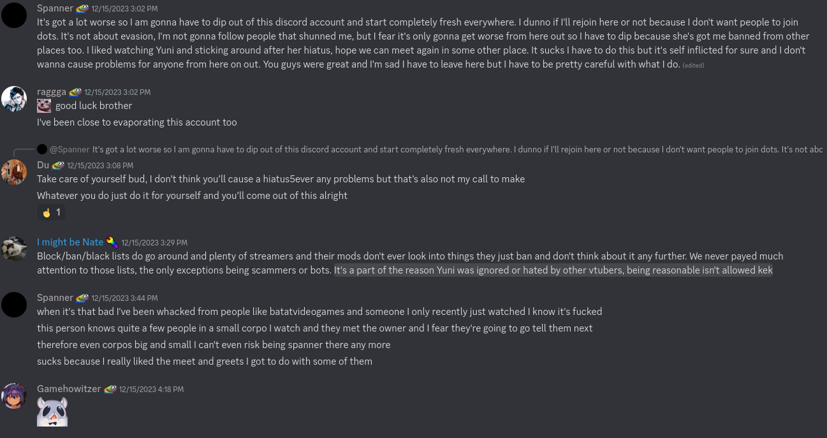Click the wrench badge beside I might be Nate
This screenshot has width=827, height=438.
coord(112,242)
